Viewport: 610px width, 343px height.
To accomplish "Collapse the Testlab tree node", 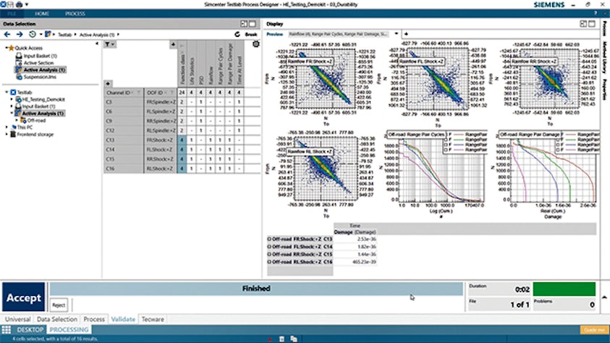I will click(x=7, y=92).
